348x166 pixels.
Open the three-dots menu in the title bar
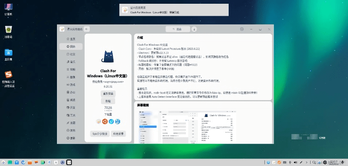pyautogui.click(x=242, y=29)
